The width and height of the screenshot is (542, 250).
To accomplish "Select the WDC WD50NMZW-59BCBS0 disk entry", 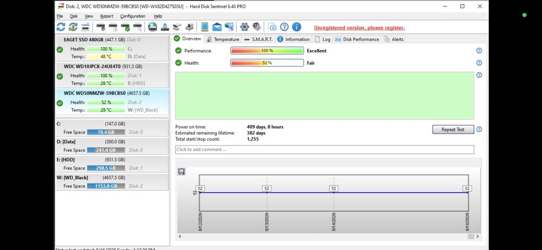I will tap(112, 102).
